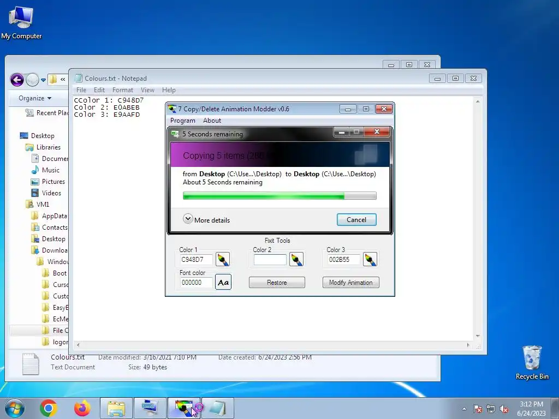Open the Windows Start menu
This screenshot has width=559, height=419.
[x=15, y=408]
